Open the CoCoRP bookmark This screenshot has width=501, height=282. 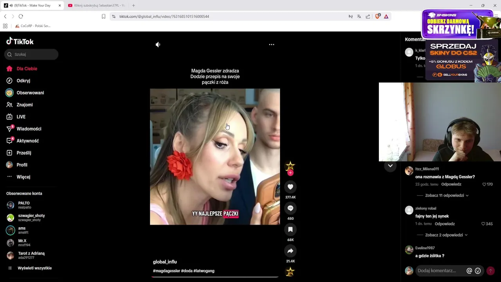pos(32,26)
